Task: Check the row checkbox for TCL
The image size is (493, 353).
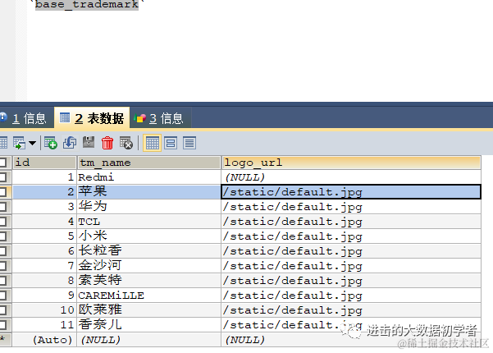Action: pyautogui.click(x=3, y=222)
